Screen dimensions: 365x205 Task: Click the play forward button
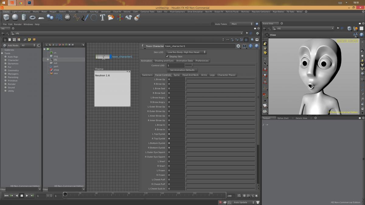27,196
